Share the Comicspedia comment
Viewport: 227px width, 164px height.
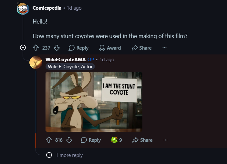pos(141,48)
